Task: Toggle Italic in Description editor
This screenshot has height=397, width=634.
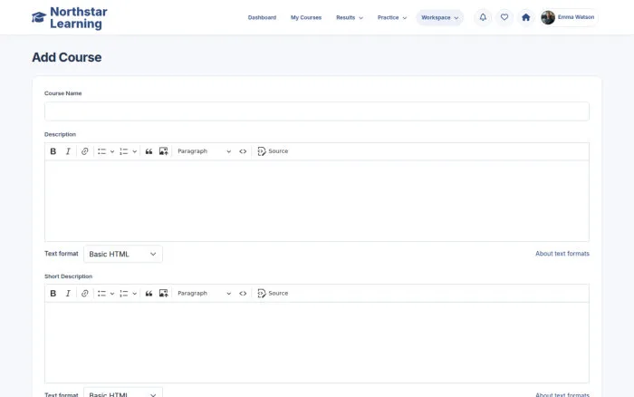Action: click(x=68, y=151)
